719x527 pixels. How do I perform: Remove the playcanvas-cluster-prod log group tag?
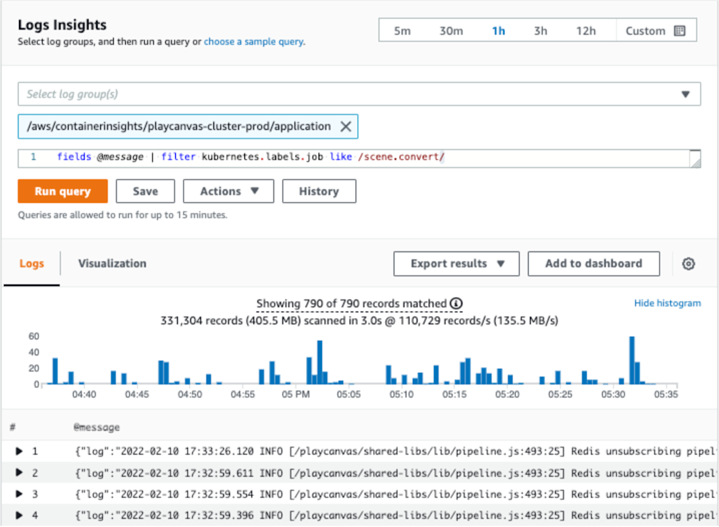tap(346, 126)
